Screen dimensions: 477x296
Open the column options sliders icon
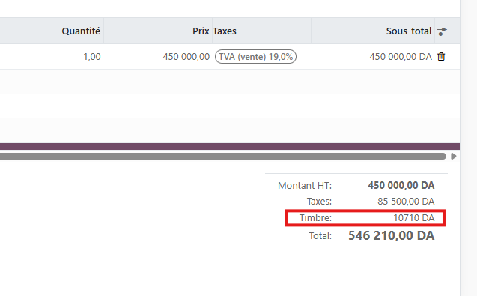[x=442, y=31]
